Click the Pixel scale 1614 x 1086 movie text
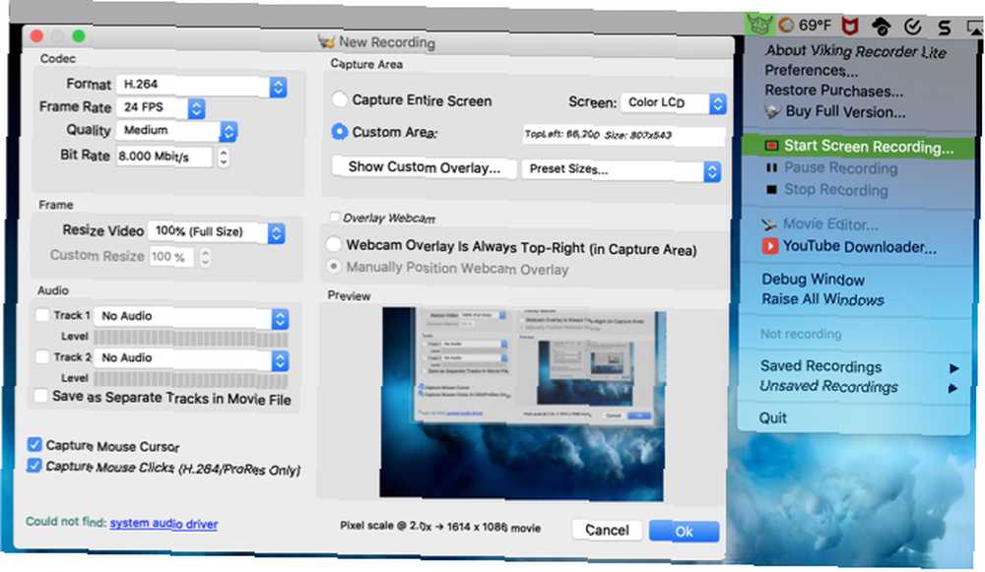Screen dimensions: 985x572 click(x=440, y=527)
